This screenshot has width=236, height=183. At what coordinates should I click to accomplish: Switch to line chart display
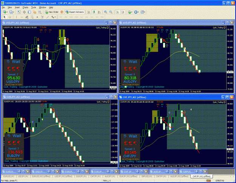99,12
